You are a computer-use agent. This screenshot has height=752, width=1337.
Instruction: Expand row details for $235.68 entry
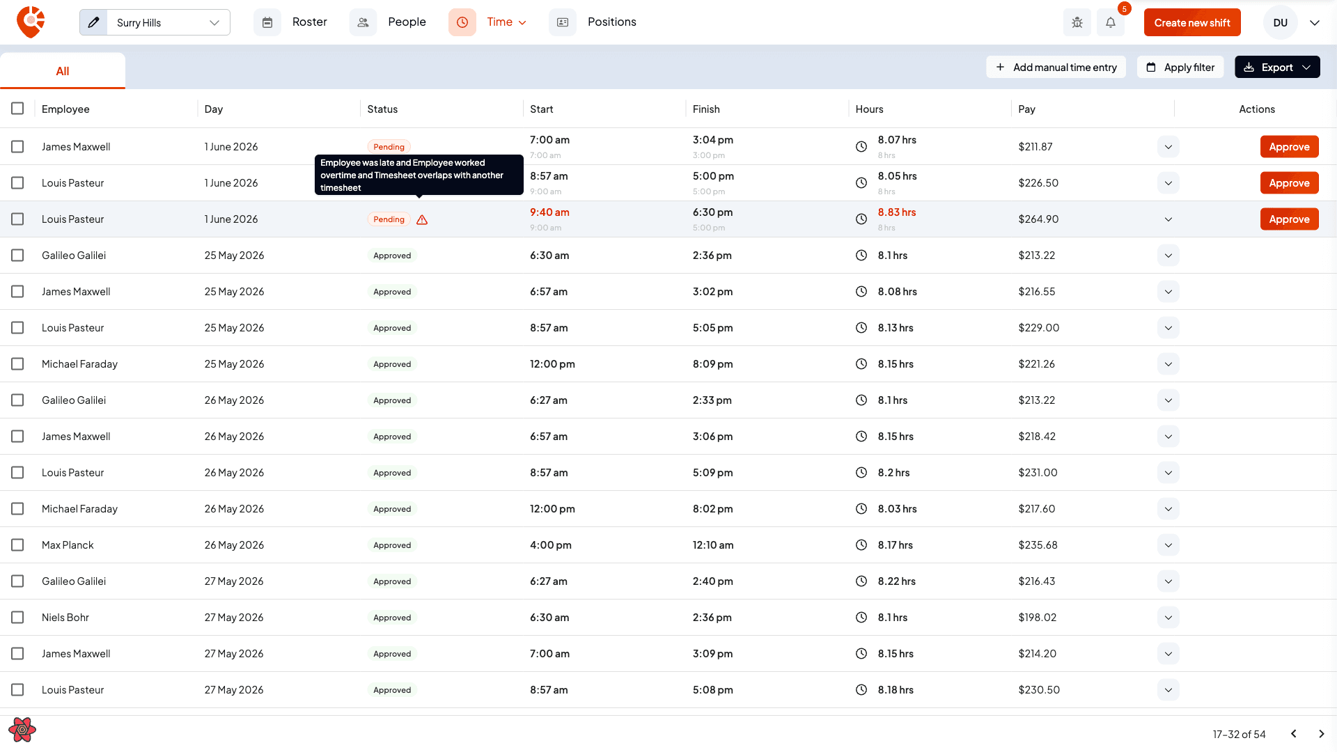[1168, 545]
